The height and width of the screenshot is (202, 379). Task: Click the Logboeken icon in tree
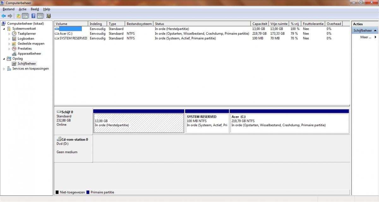point(14,39)
